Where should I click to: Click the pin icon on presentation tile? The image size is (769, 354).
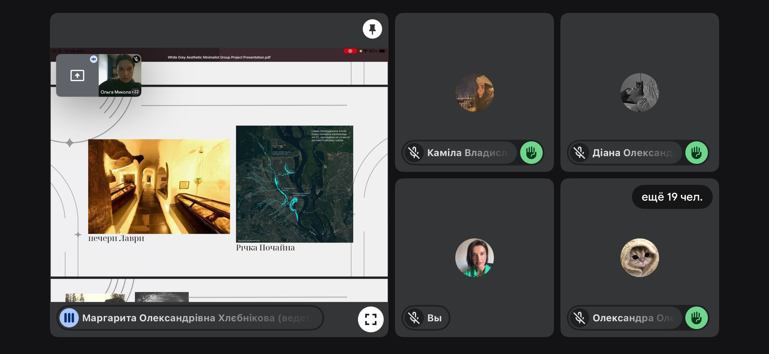[x=372, y=29]
